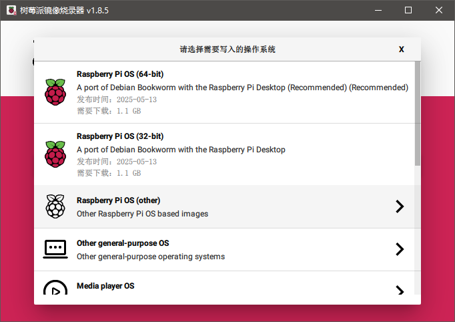Click the outlined raspberry icon for OS (other)
Viewport: 455px width, 322px height.
coord(55,206)
